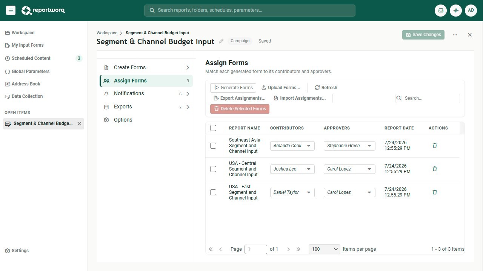Image resolution: width=483 pixels, height=271 pixels.
Task: Click the APPROVERS column header
Action: click(x=337, y=128)
